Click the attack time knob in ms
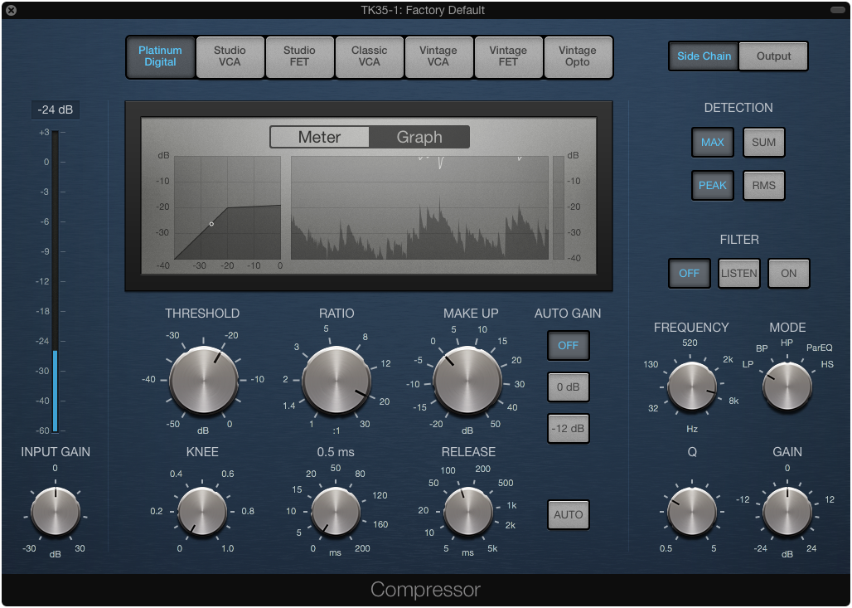 336,511
